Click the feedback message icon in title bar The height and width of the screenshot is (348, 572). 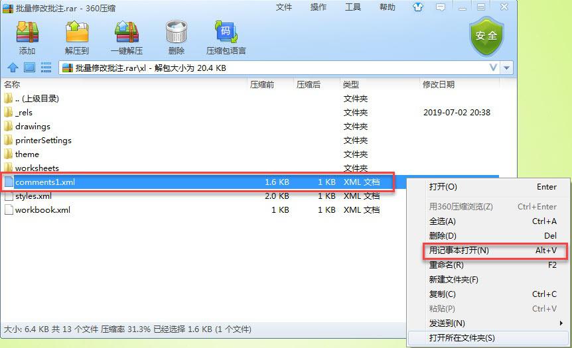[441, 7]
